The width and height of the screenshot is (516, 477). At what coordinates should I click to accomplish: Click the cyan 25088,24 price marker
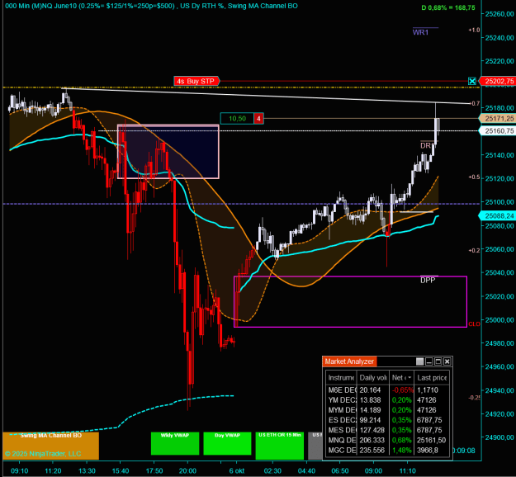(499, 215)
